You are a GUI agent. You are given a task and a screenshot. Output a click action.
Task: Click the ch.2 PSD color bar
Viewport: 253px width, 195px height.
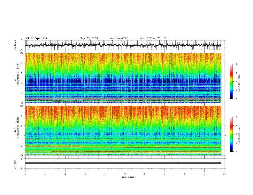coord(231,134)
